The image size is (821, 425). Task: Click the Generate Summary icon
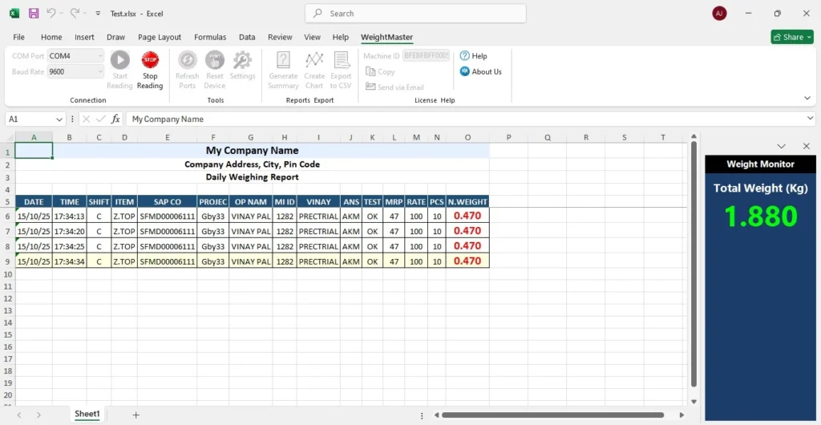(x=283, y=60)
